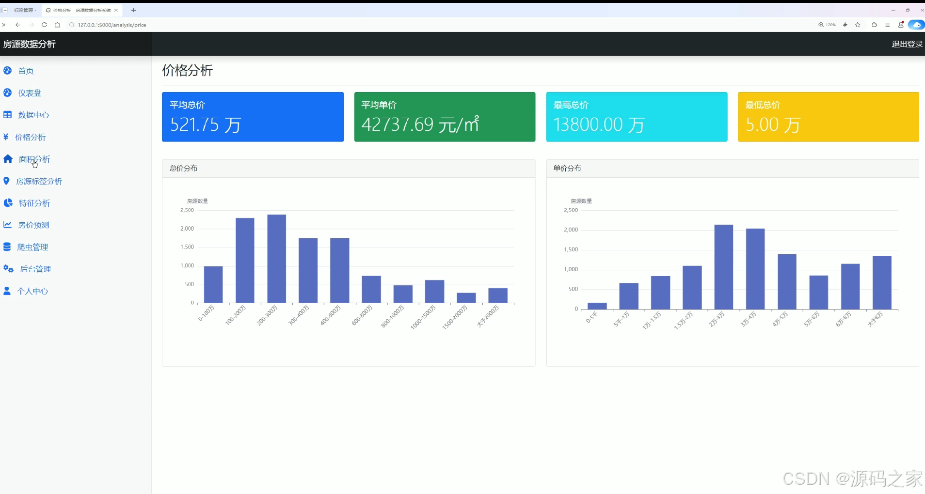Screen dimensions: 925x494
Task: Click the 400-600万 bar in 总价分布 chart
Action: point(339,270)
